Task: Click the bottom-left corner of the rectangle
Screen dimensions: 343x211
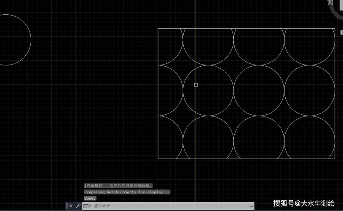Action: tap(158, 158)
